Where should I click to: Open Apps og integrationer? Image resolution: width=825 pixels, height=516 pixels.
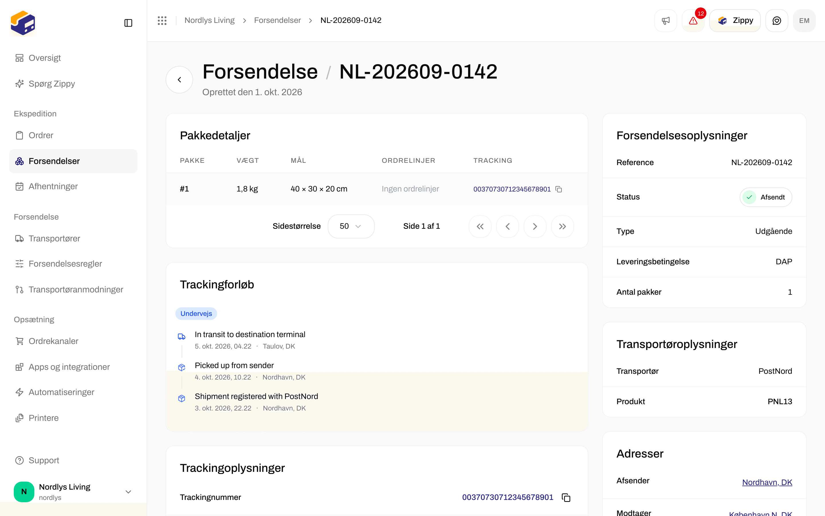pos(73,367)
